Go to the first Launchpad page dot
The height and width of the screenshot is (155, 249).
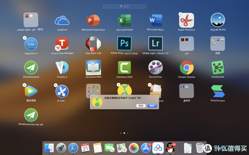pos(121,133)
